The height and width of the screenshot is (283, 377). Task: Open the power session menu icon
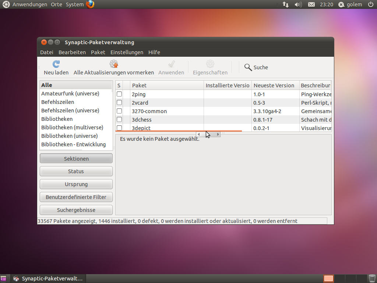370,4
